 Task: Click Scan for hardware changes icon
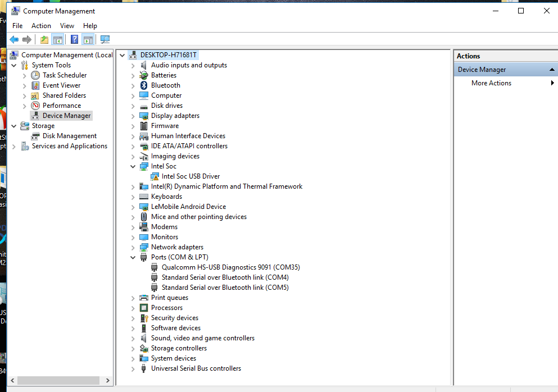(105, 39)
